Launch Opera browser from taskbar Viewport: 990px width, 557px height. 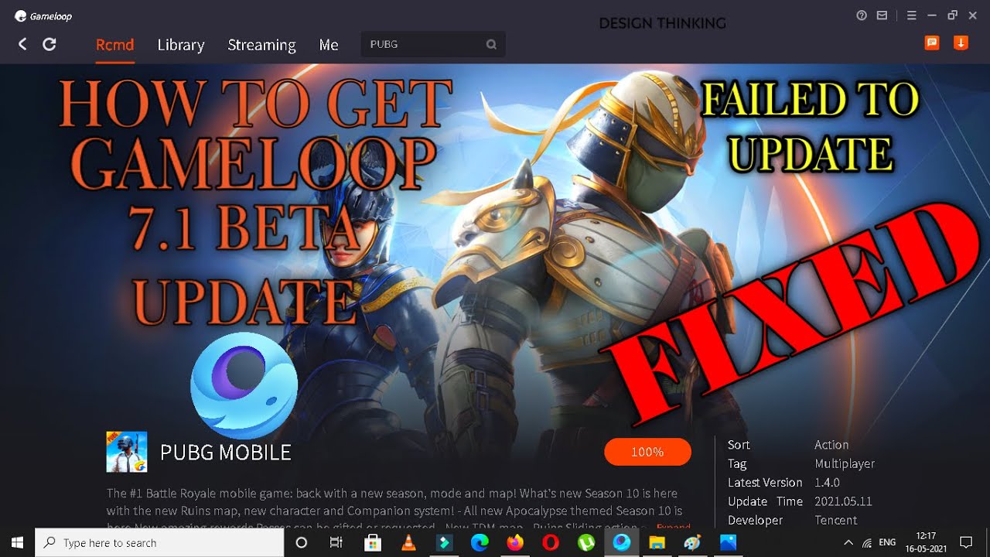click(551, 542)
